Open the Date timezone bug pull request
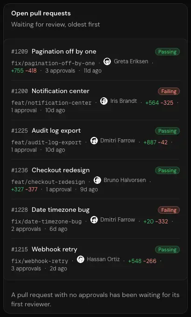This screenshot has width=191, height=317. point(61,210)
